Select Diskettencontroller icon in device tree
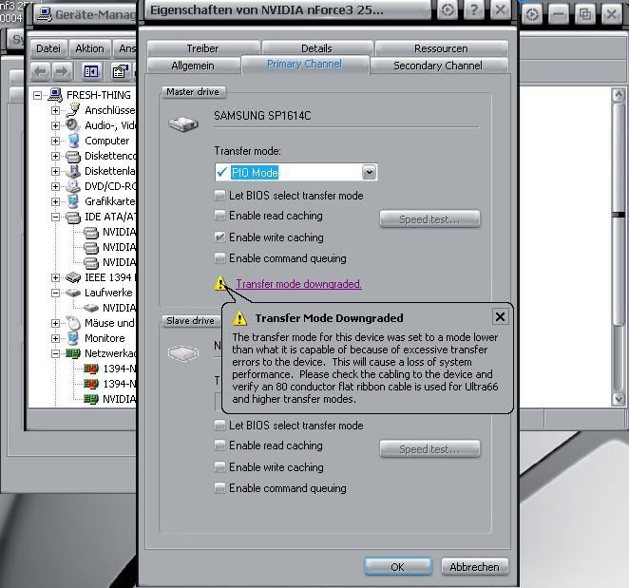The width and height of the screenshot is (629, 588). (x=73, y=156)
